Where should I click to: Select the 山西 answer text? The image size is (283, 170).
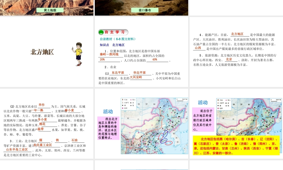click(x=198, y=48)
